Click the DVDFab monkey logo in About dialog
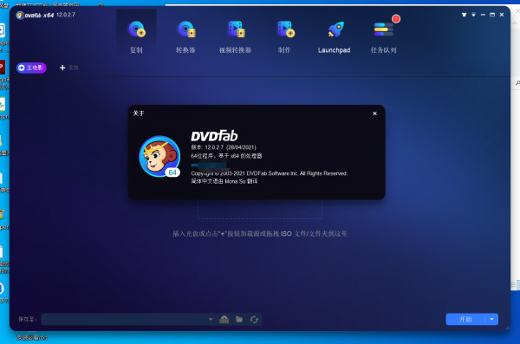520x344 pixels. pos(159,156)
